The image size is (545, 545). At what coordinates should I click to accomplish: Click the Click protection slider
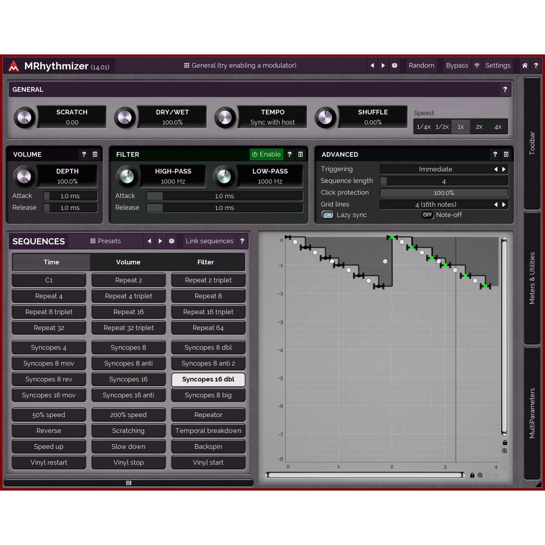pos(444,193)
